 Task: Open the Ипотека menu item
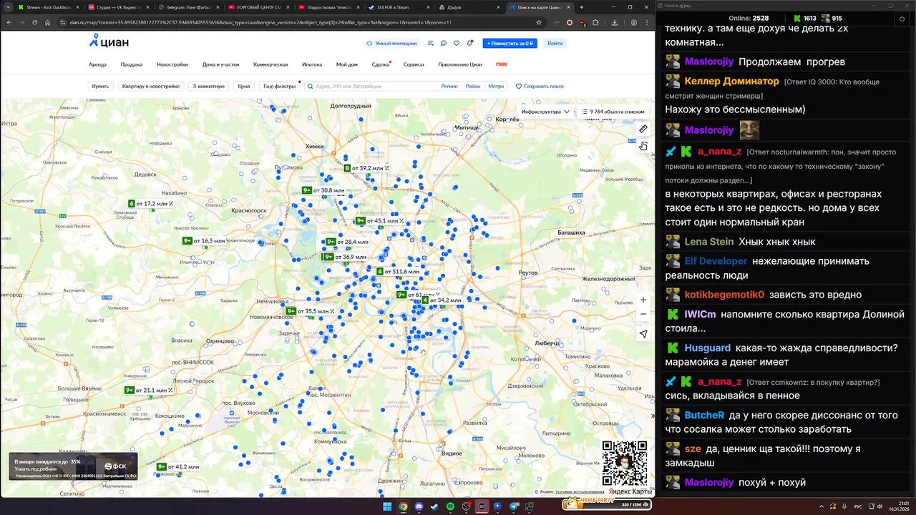(x=312, y=64)
